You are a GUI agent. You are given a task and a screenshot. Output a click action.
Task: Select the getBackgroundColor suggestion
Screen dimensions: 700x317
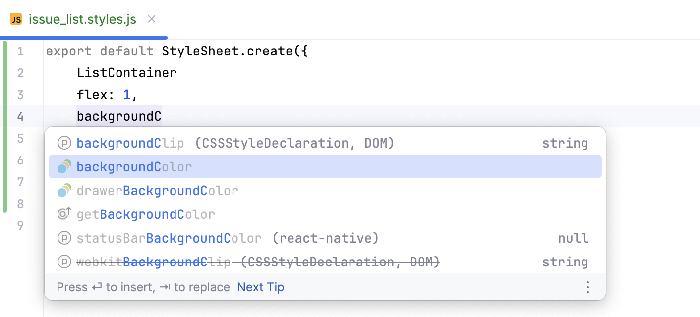146,213
